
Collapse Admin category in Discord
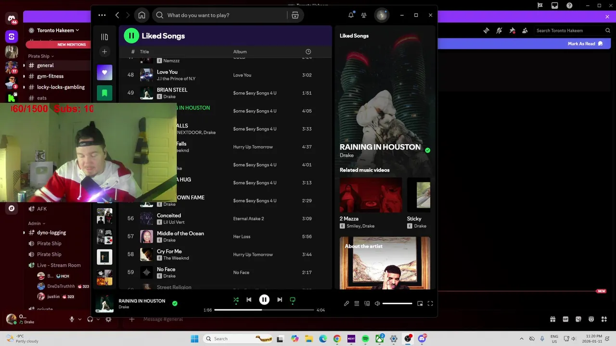(x=37, y=223)
